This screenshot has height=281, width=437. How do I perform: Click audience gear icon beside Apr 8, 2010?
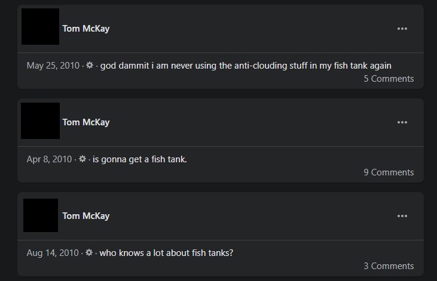(x=82, y=159)
